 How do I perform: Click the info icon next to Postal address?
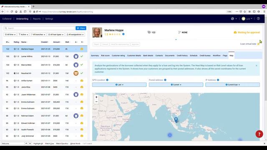165,80
